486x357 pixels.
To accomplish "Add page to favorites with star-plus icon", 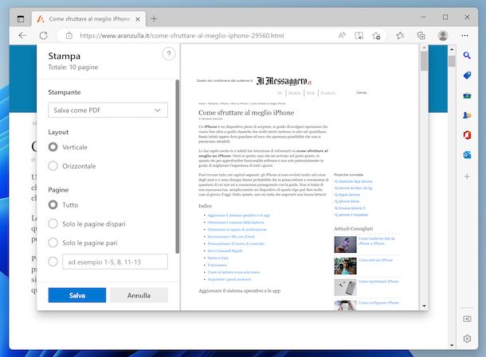I will pyautogui.click(x=376, y=36).
